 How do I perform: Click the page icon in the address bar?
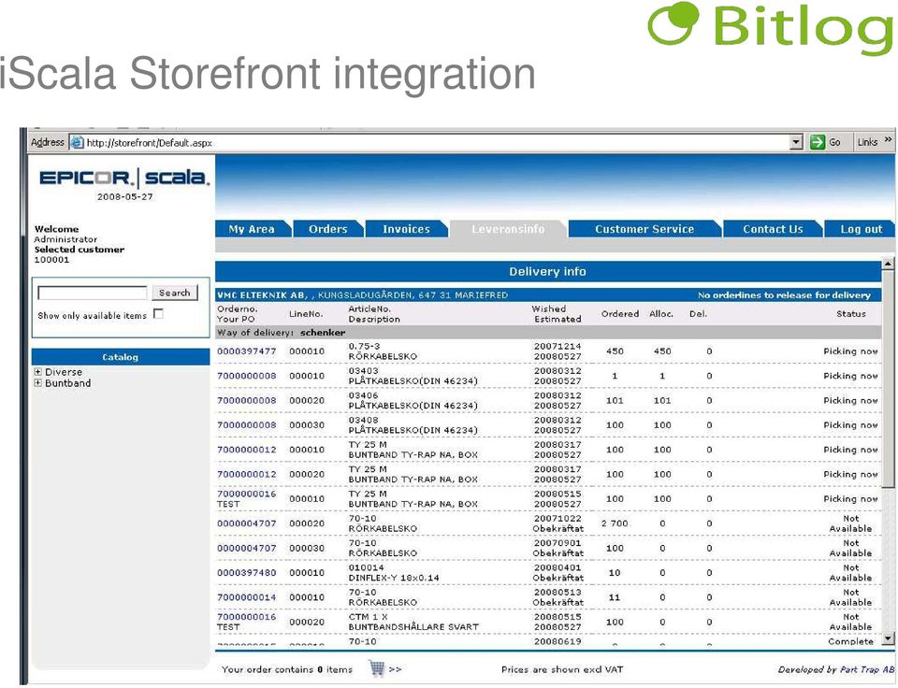pyautogui.click(x=77, y=142)
